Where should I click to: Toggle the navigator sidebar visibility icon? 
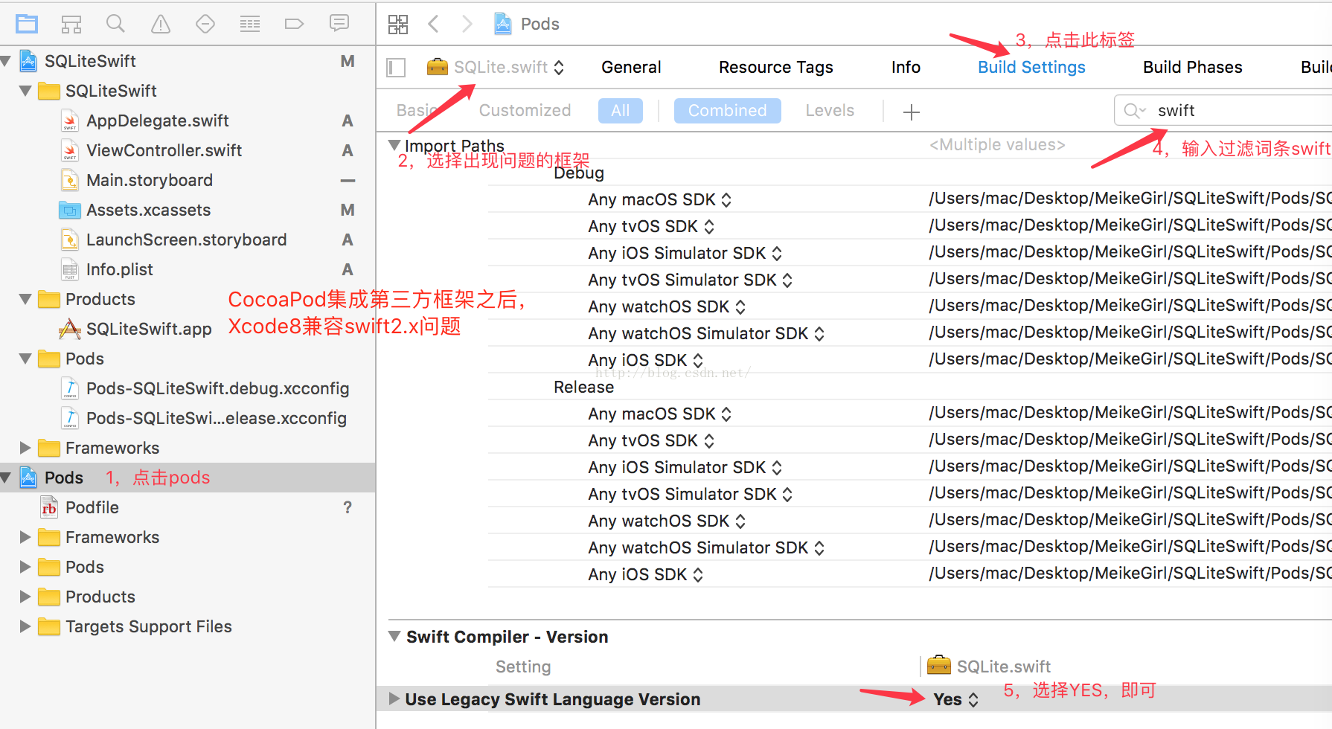point(395,67)
